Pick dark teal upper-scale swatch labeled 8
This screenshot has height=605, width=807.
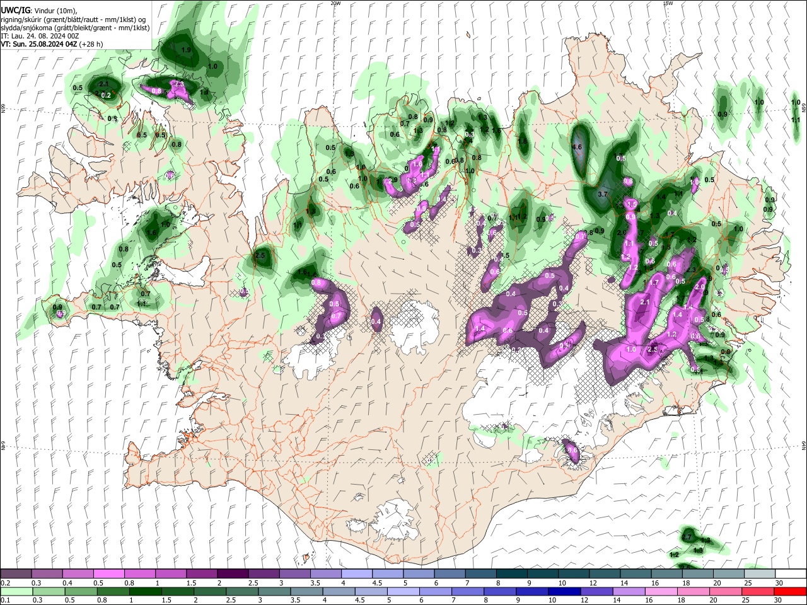[x=512, y=574]
